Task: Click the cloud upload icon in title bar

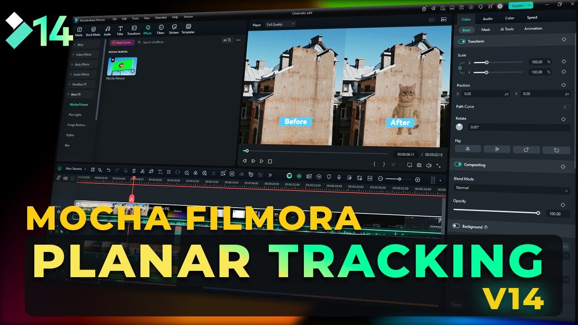Action: click(x=471, y=7)
